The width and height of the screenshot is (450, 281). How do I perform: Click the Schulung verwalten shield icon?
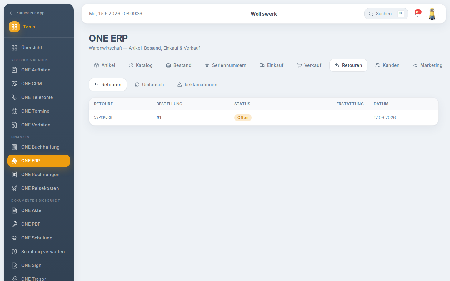(14, 252)
